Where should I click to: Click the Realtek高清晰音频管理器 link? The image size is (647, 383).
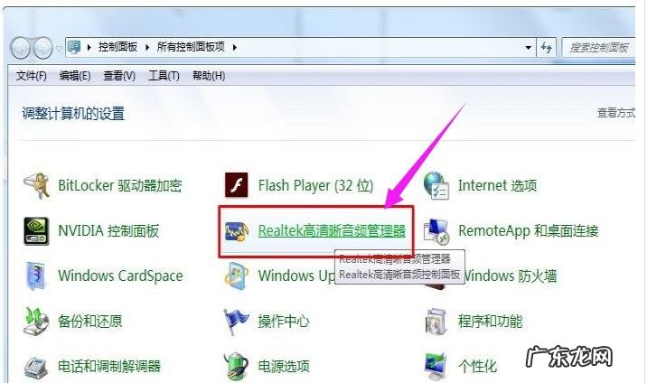click(333, 231)
